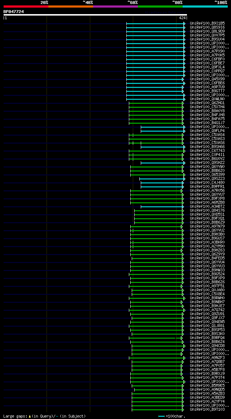This screenshot has height=419, width=231.
Task: Click the 424 end position marker
Action: pyautogui.click(x=182, y=18)
